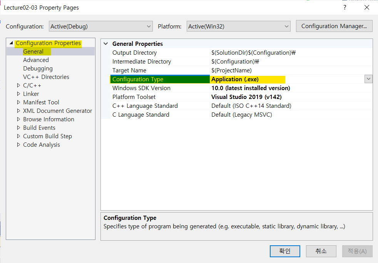The width and height of the screenshot is (378, 263).
Task: Open the Platform dropdown showing Active(Win32)
Action: pyautogui.click(x=238, y=26)
